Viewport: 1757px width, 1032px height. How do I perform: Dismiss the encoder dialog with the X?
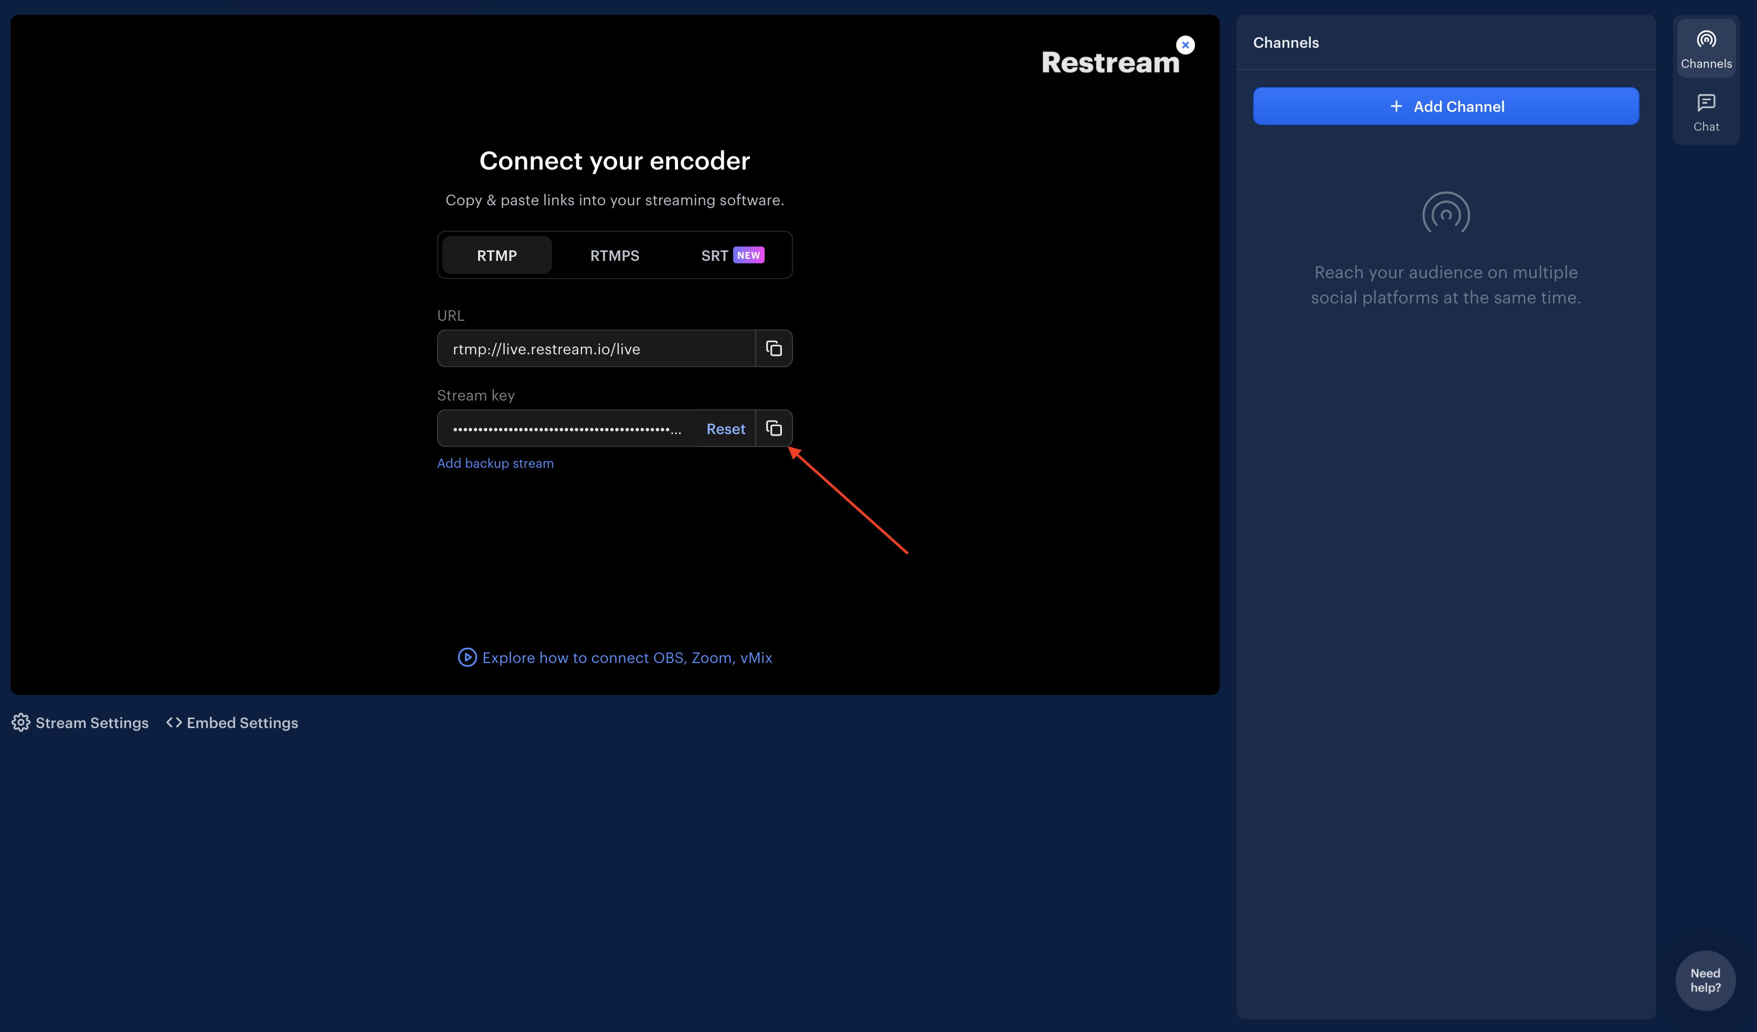coord(1186,44)
